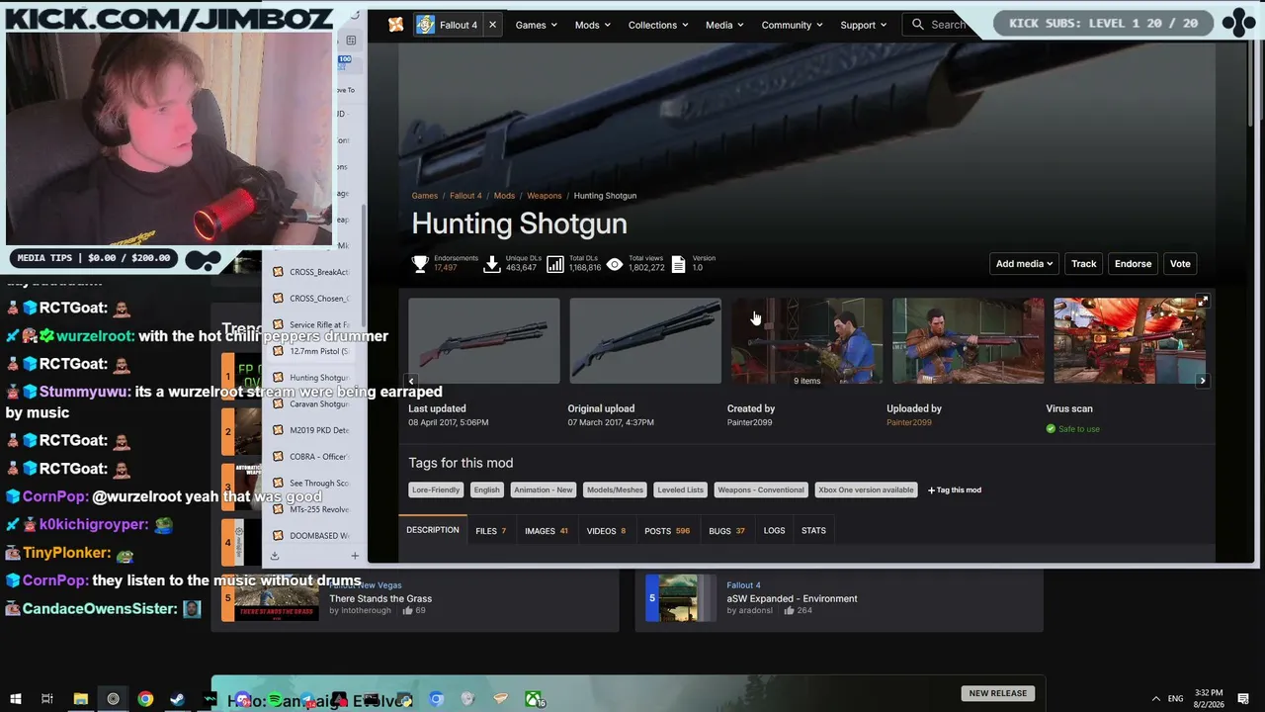Click the Safe to use virus scan checkmark
Image resolution: width=1265 pixels, height=712 pixels.
[x=1051, y=429]
